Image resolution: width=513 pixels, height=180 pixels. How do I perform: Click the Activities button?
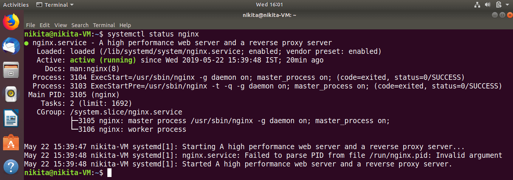(x=16, y=5)
